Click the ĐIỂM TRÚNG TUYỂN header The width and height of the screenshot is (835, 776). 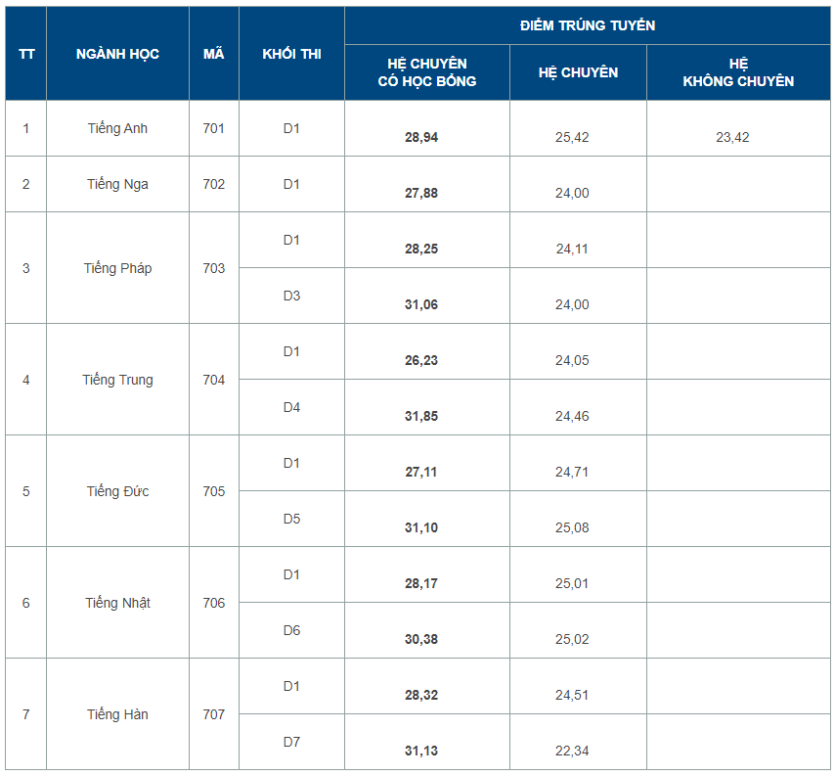click(588, 25)
